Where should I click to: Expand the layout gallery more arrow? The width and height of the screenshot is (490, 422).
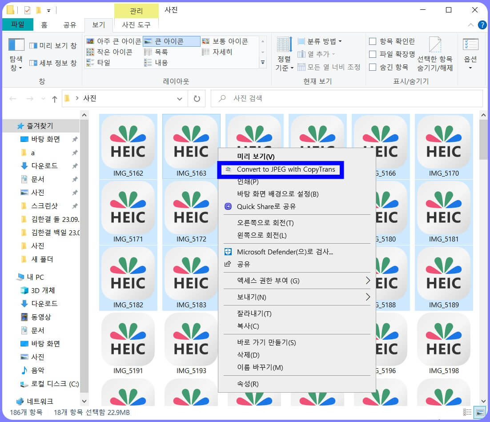263,63
